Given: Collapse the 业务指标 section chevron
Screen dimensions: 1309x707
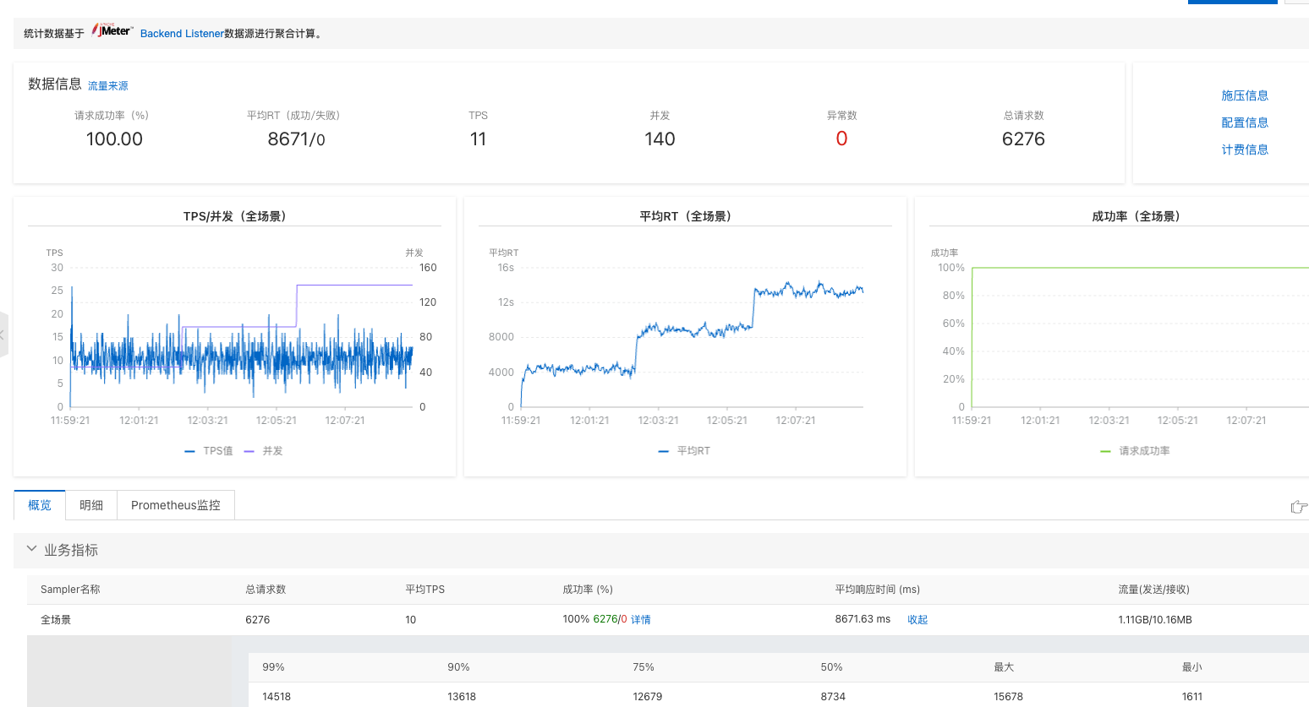Looking at the screenshot, I should (32, 549).
